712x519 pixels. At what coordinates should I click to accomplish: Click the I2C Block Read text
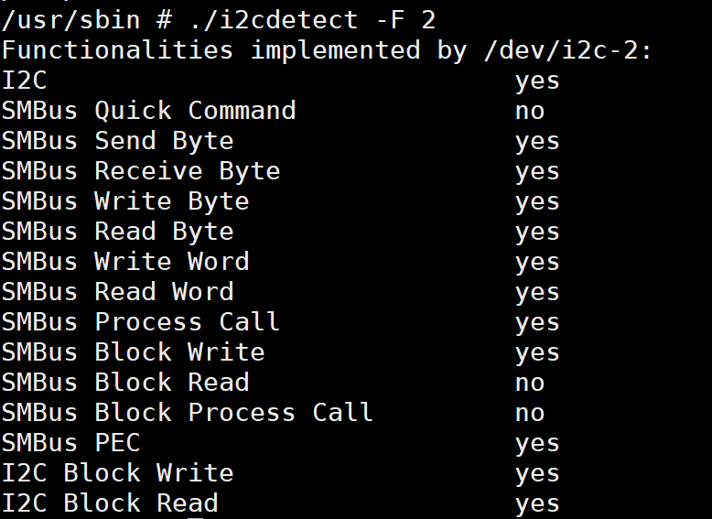click(x=110, y=503)
